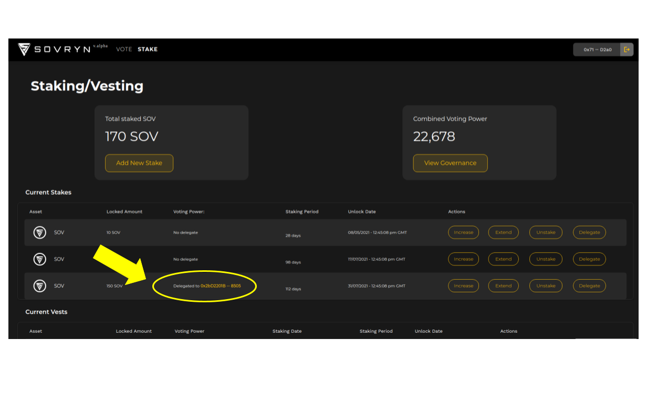Click No delegate in 28 days row

tap(186, 232)
